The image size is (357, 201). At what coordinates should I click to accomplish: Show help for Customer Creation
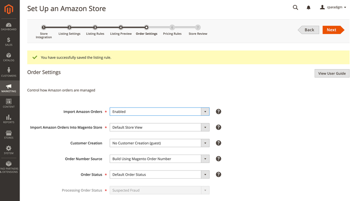pos(218,143)
